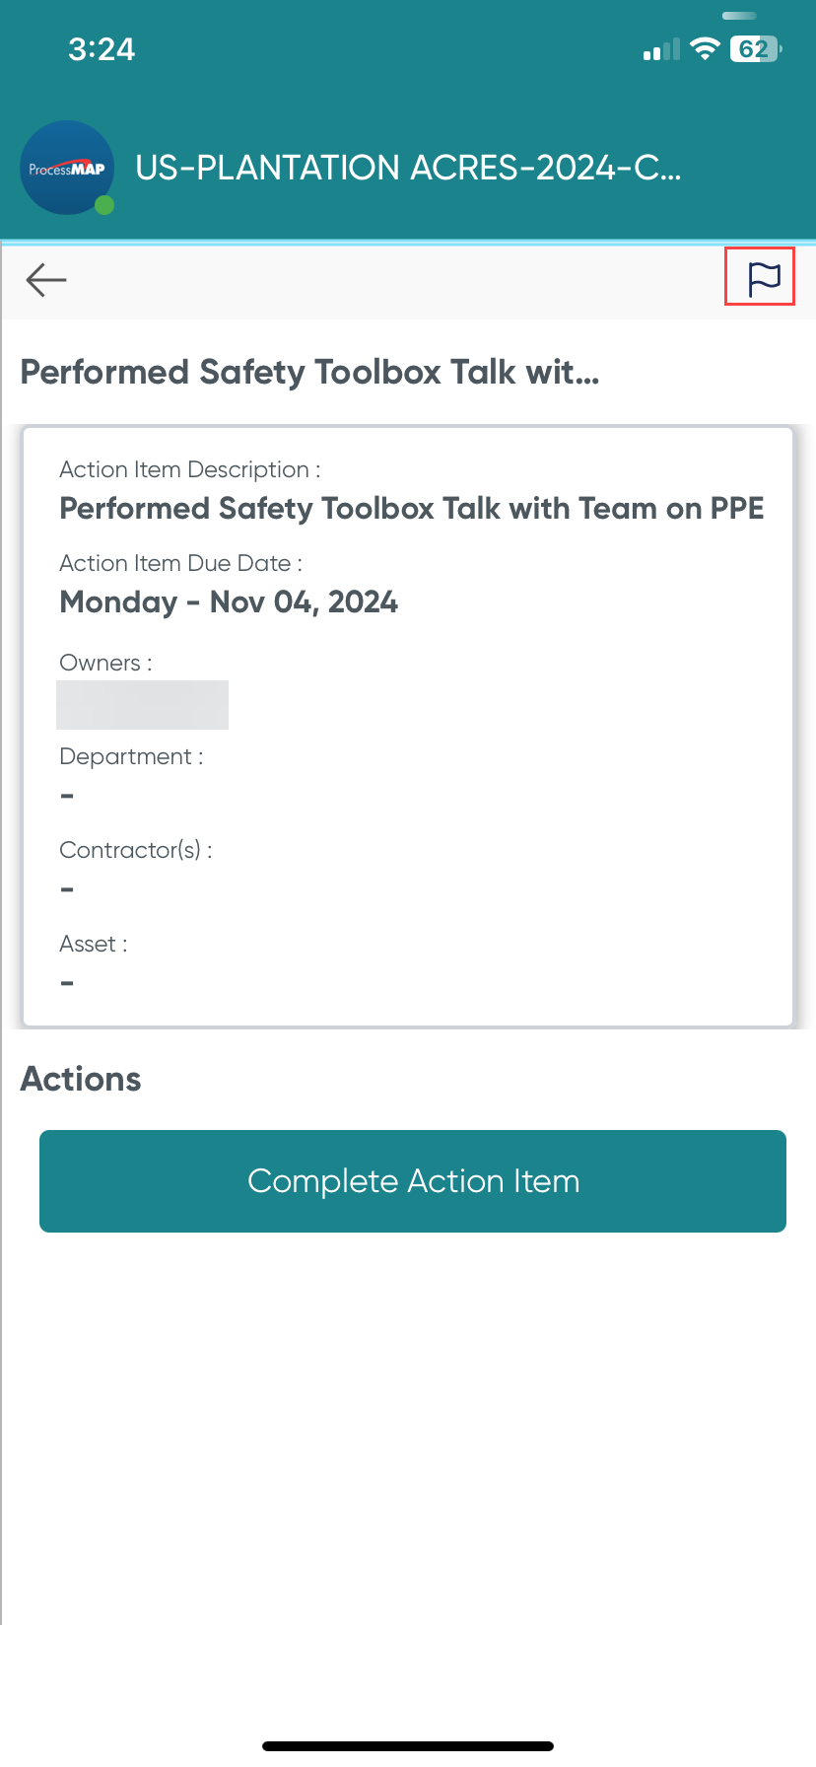Open the action item details card
Screen dimensions: 816x1767
coord(408,725)
